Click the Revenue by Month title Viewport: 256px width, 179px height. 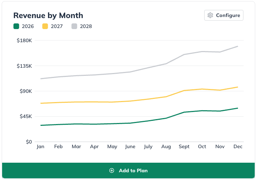pos(48,16)
